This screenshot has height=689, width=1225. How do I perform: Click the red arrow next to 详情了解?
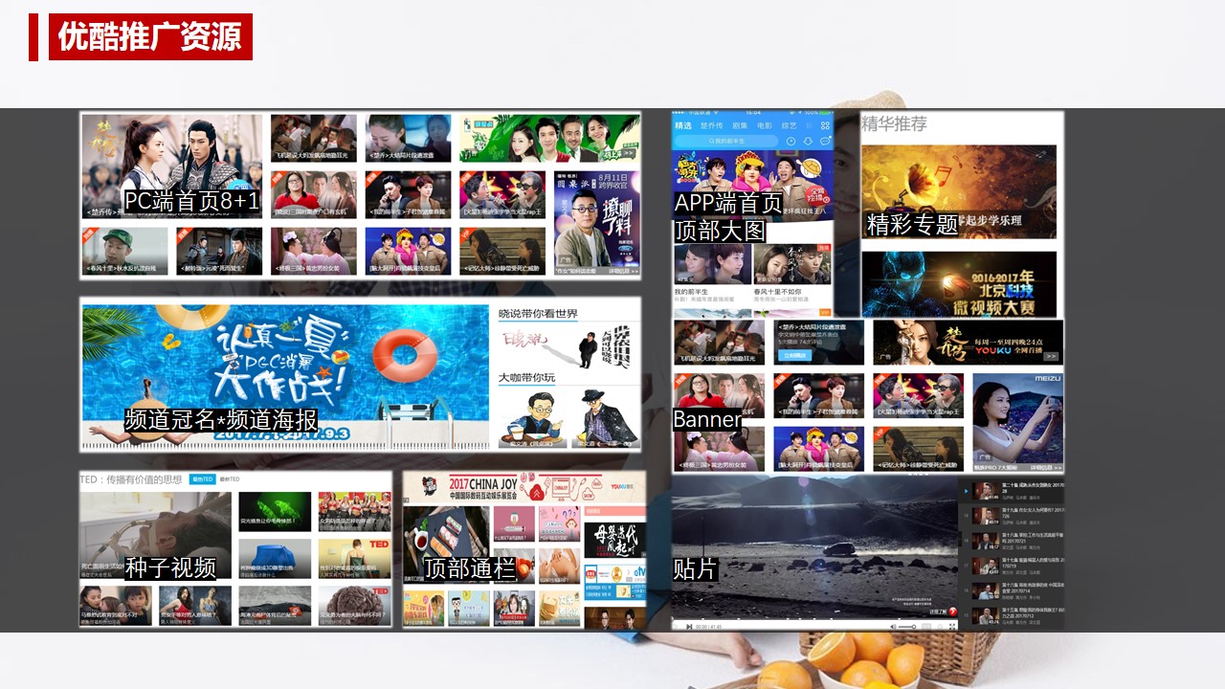(952, 611)
